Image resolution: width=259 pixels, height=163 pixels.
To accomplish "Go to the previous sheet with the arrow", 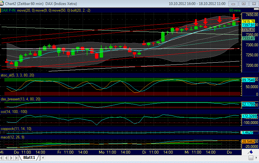I will click(6, 158).
